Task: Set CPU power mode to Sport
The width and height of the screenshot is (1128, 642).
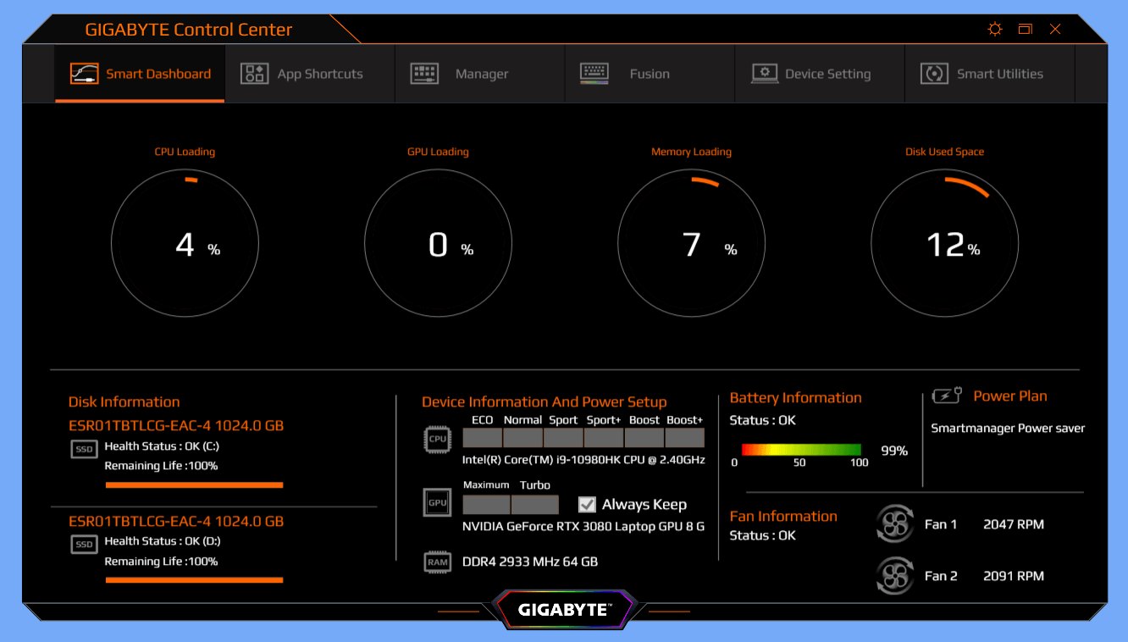Action: click(564, 438)
